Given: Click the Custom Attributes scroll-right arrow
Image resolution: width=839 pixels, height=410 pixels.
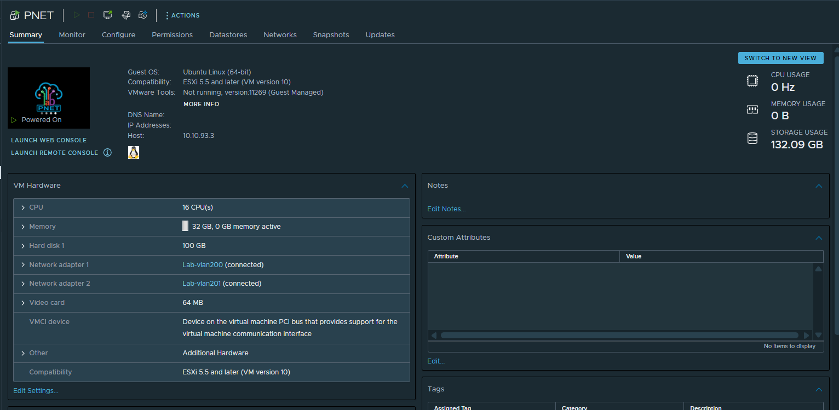Looking at the screenshot, I should coord(806,335).
